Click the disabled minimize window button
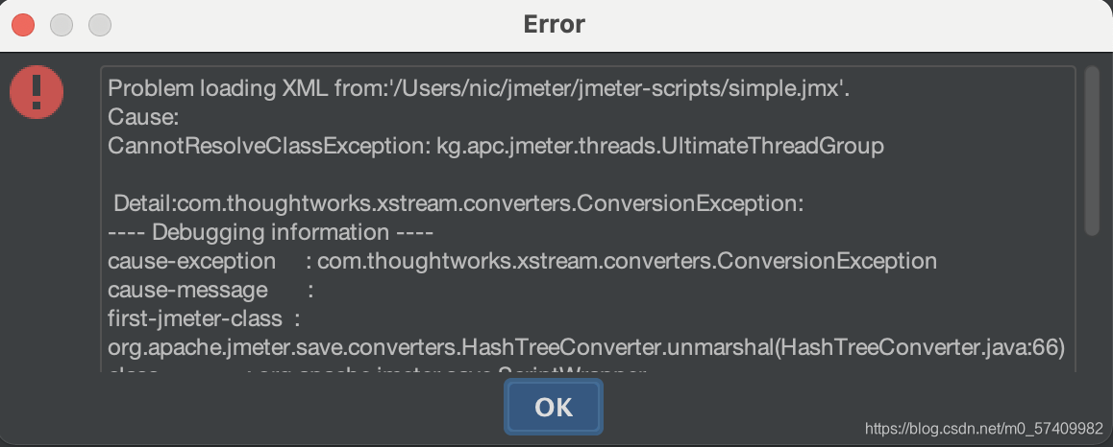The image size is (1113, 447). (x=62, y=25)
